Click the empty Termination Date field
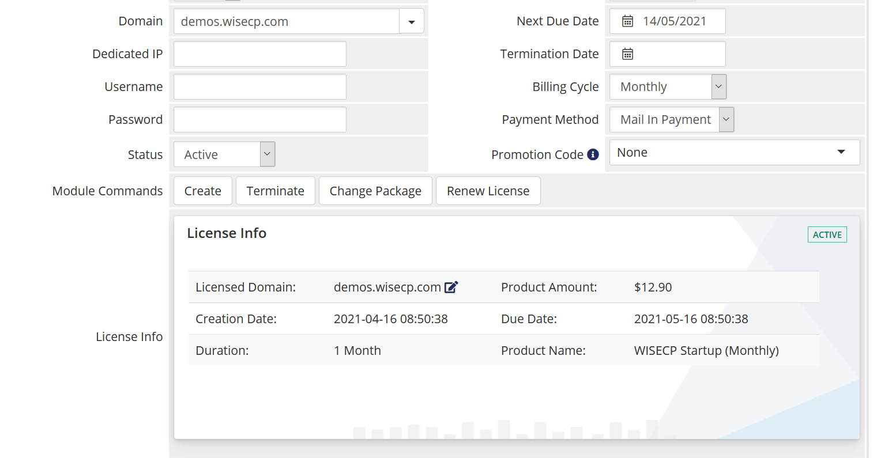Image resolution: width=877 pixels, height=458 pixels. tap(668, 54)
